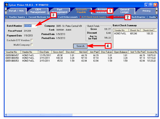160x119 pixels.
Task: Click Batch Totals Gross value 191.77
Action: [x=107, y=29]
